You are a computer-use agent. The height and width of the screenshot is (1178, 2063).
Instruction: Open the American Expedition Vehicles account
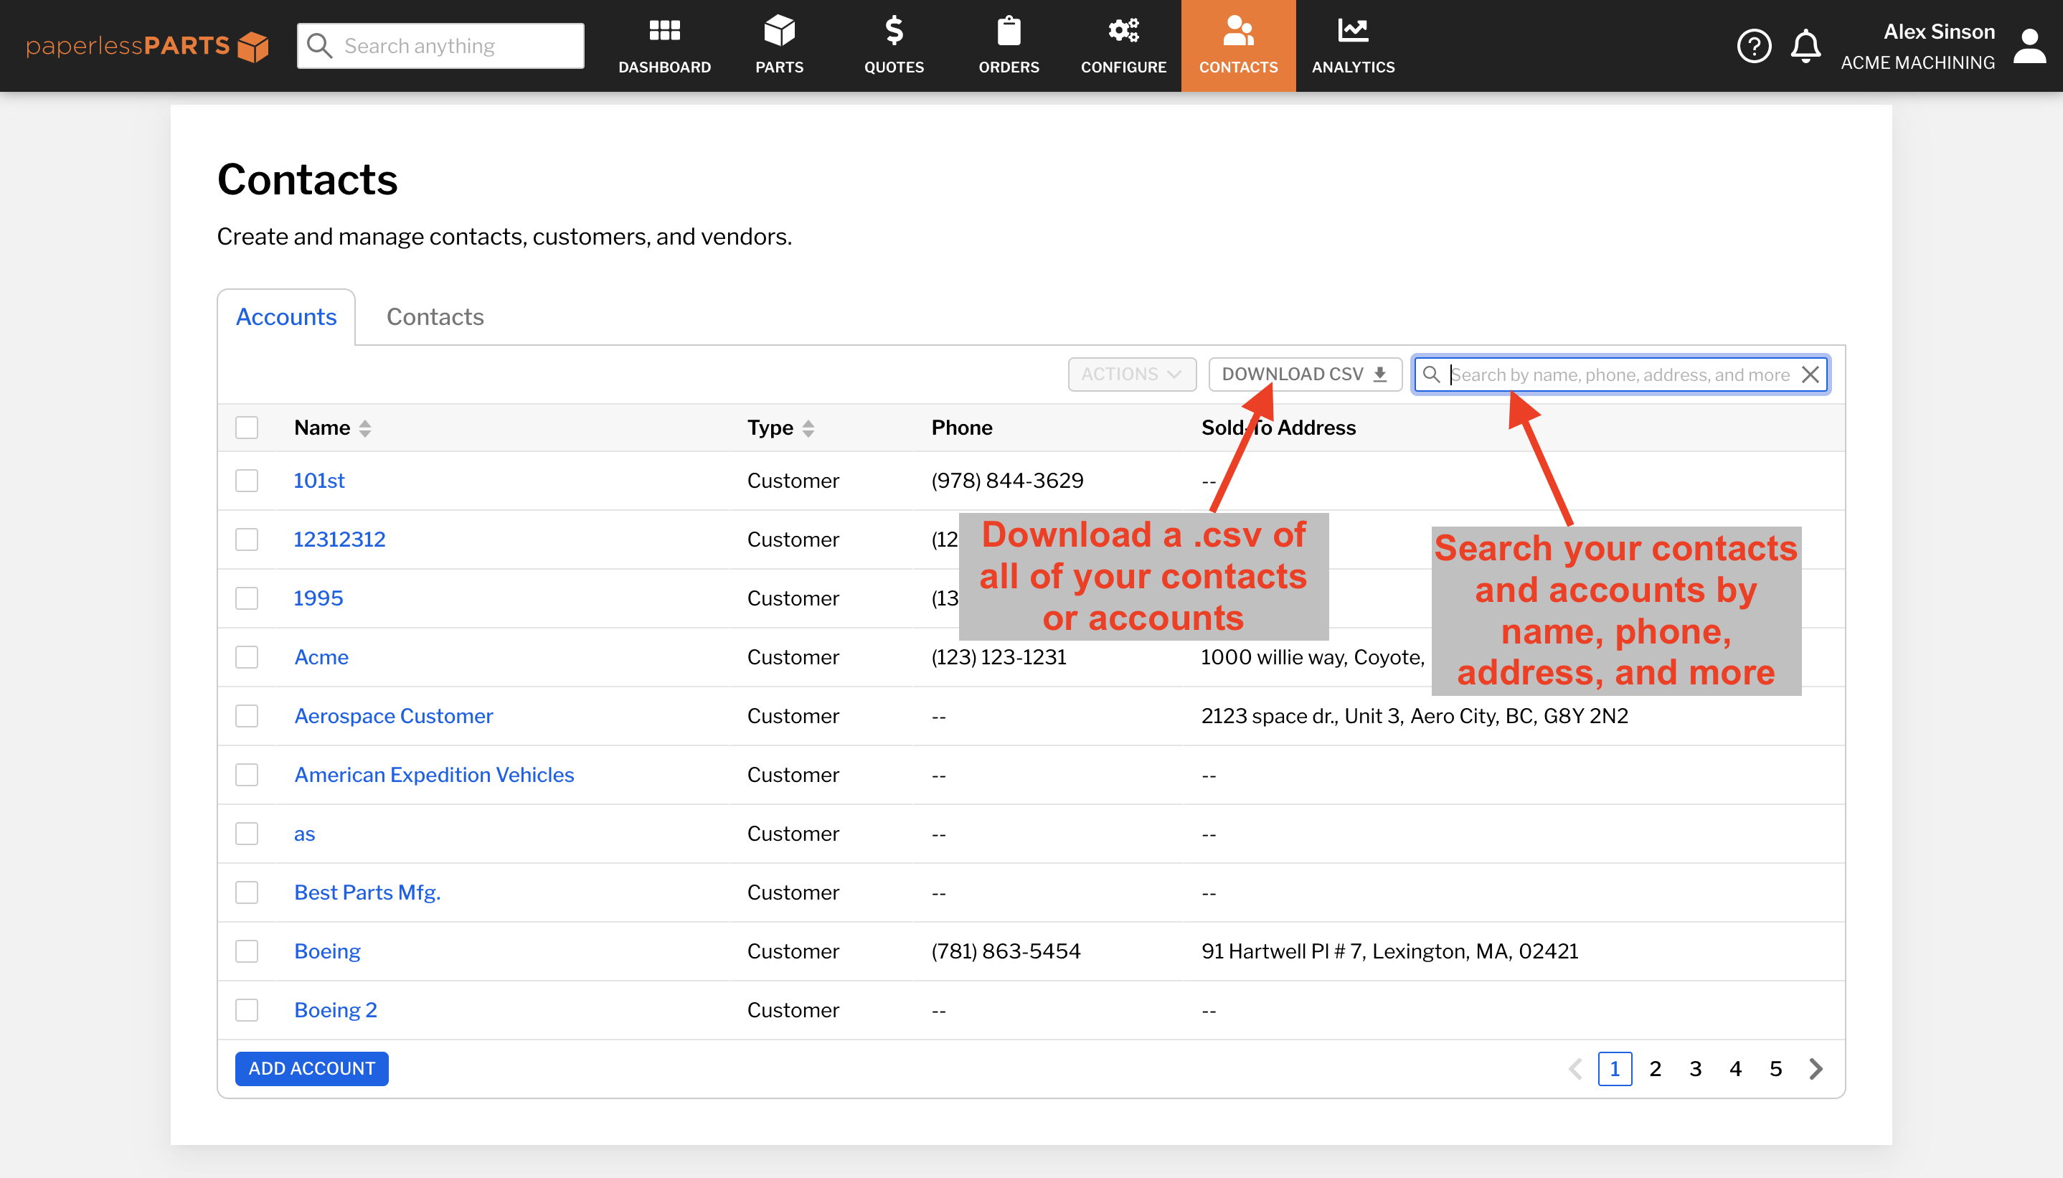pos(433,774)
